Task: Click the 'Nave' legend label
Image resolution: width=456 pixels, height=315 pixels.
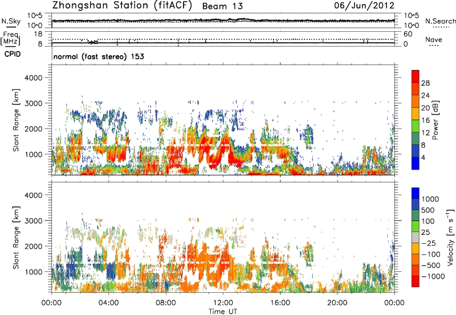Action: tap(434, 39)
